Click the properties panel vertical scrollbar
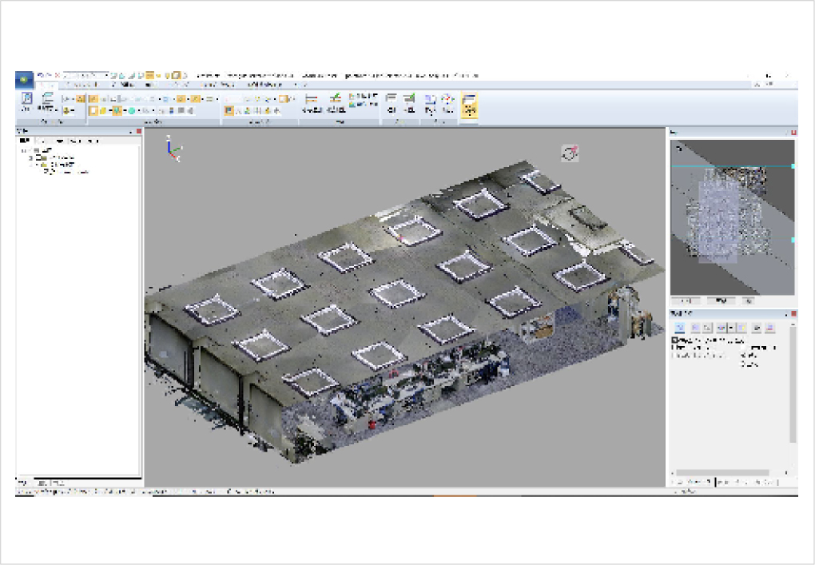 coord(792,384)
